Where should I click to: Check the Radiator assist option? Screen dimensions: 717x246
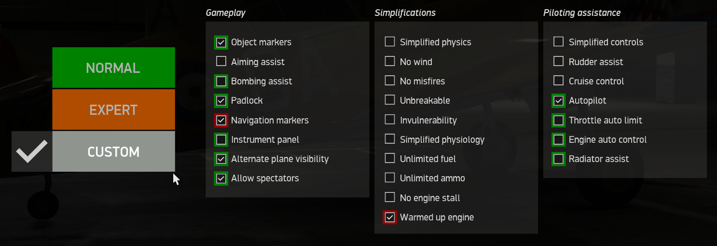point(559,159)
